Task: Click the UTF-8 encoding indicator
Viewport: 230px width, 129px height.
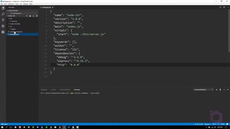Action: 214,124
